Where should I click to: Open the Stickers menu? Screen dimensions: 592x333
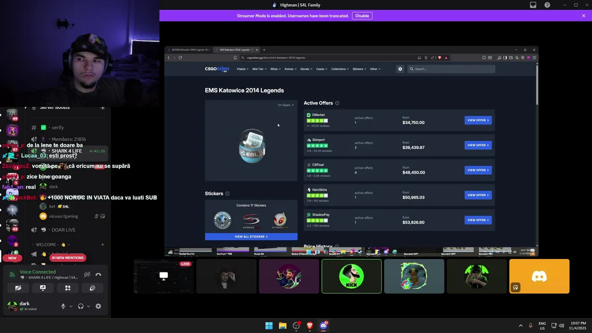(x=359, y=69)
